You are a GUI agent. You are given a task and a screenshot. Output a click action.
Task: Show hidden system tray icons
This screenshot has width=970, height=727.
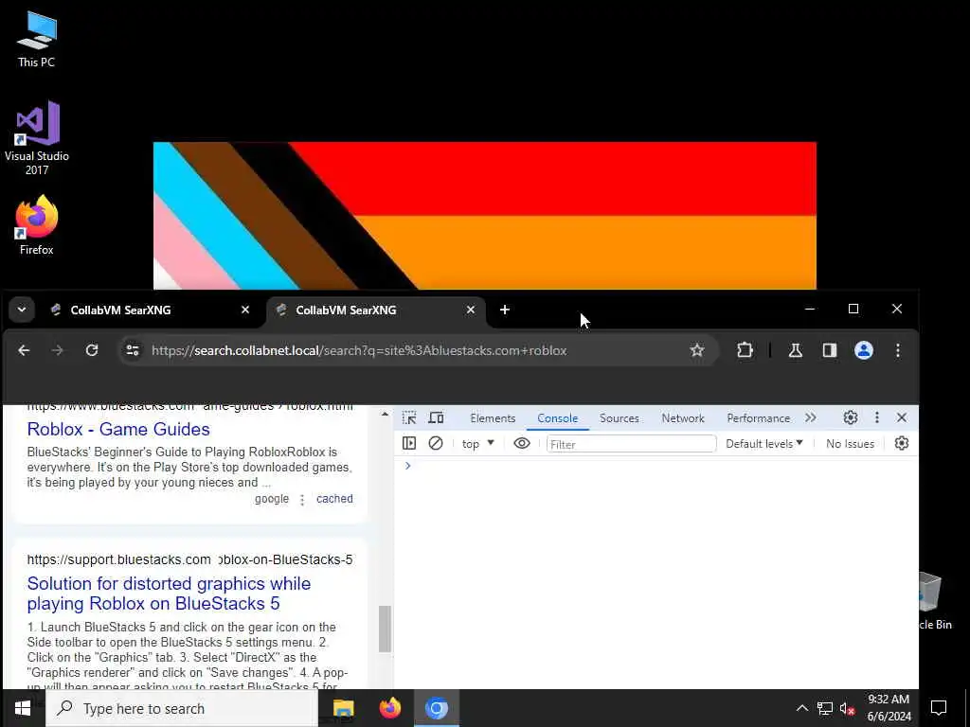point(801,708)
